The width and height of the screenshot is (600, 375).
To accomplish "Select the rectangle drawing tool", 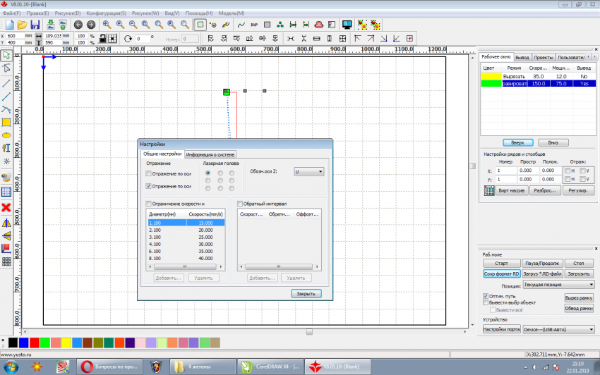I will [6, 122].
